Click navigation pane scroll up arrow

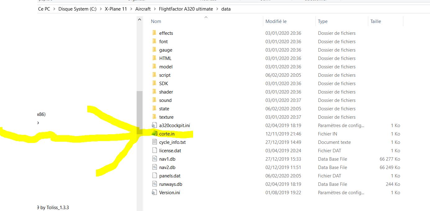[139, 20]
